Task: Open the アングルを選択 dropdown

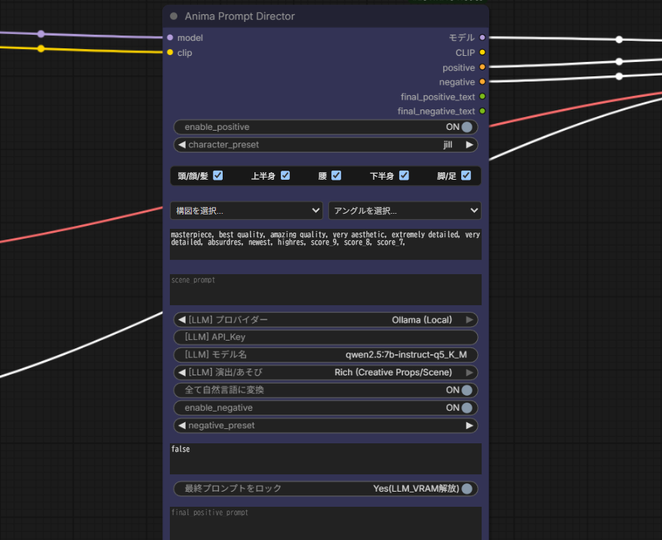Action: (x=405, y=211)
